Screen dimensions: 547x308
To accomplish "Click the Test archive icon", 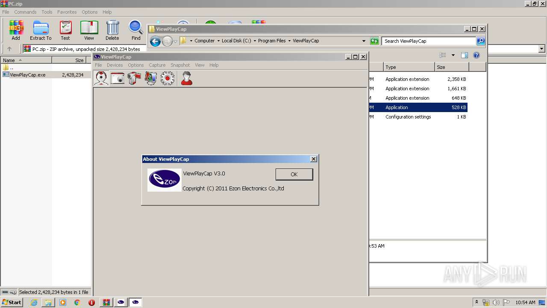I will click(65, 30).
